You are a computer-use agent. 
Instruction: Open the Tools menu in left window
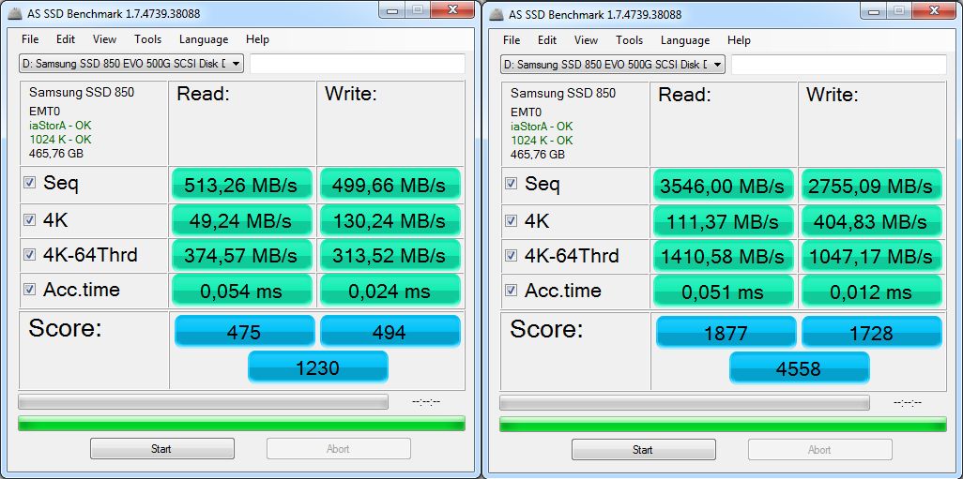(148, 39)
